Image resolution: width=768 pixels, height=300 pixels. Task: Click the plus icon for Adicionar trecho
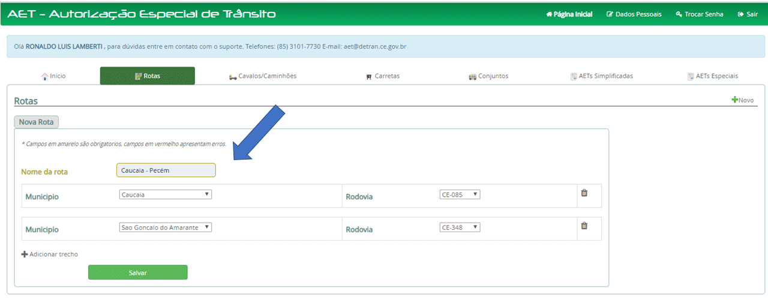[x=25, y=254]
